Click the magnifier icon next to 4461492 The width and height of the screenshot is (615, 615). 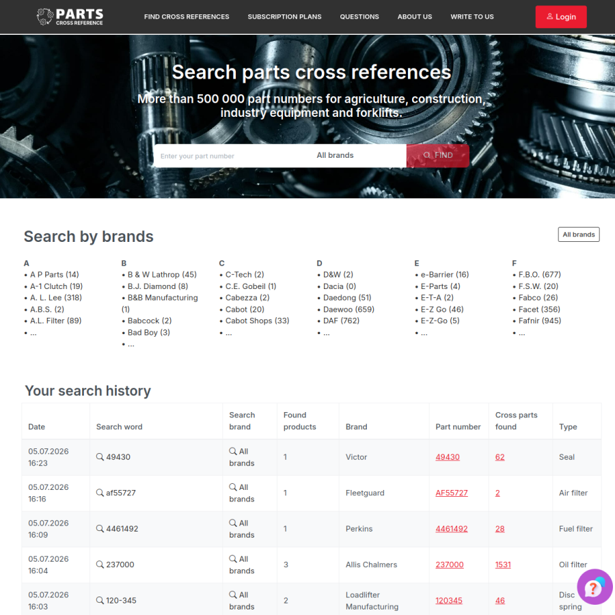pos(100,529)
